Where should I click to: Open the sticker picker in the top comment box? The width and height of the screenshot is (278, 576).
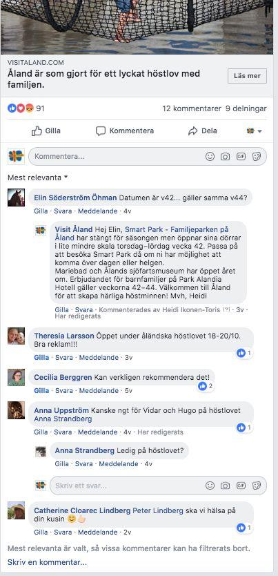pos(257,157)
